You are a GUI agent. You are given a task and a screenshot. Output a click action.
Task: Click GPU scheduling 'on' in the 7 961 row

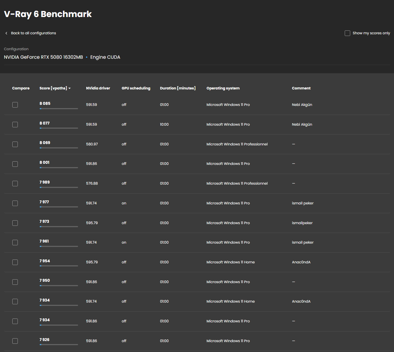click(124, 243)
